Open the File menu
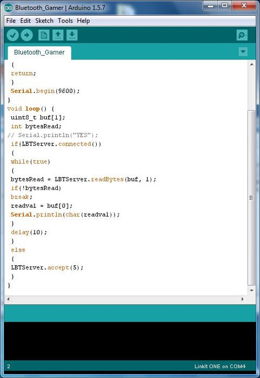The height and width of the screenshot is (378, 260). tap(11, 21)
